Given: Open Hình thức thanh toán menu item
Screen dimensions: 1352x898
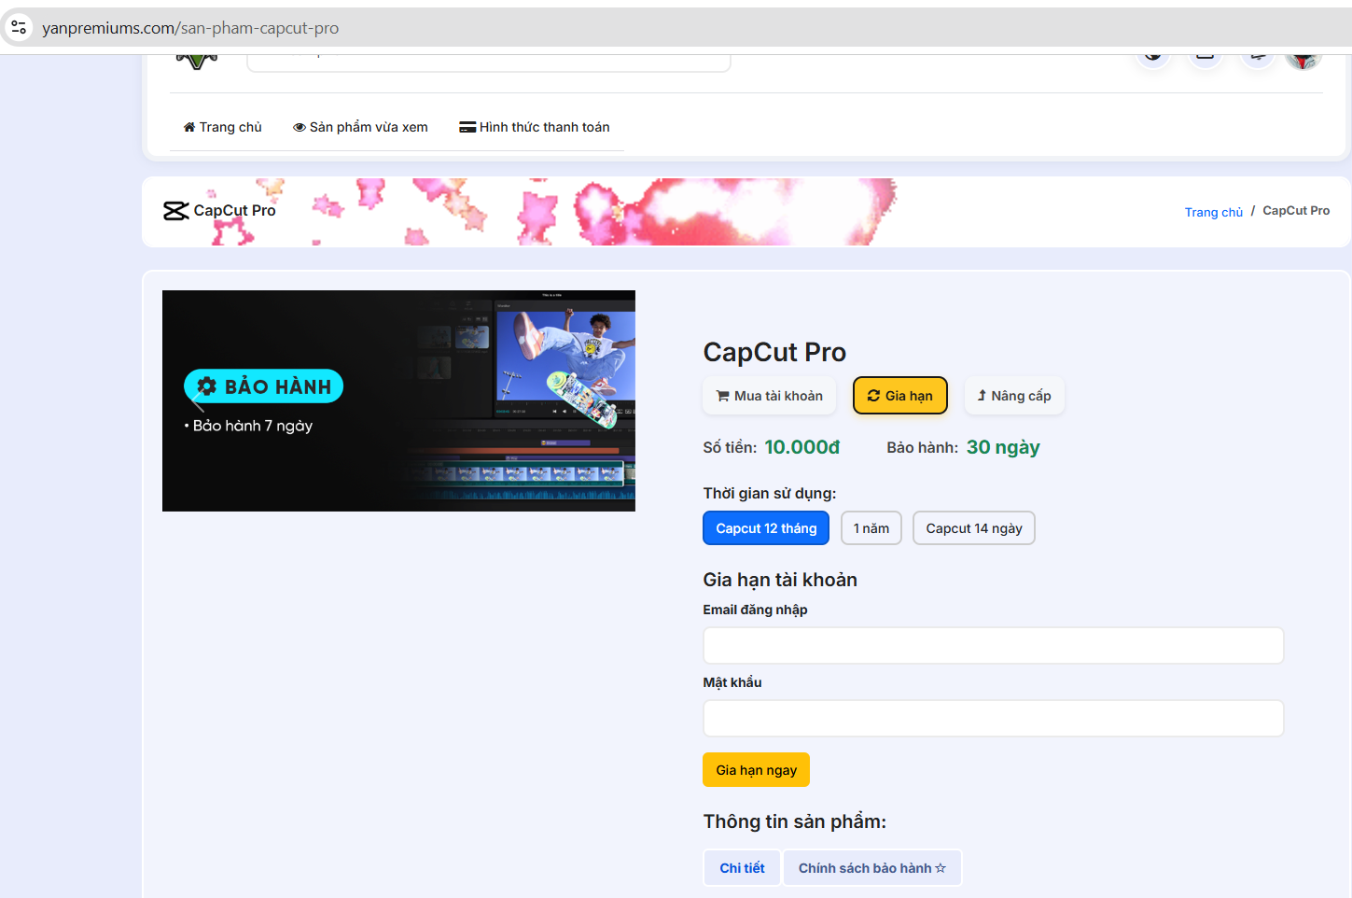Looking at the screenshot, I should 534,127.
